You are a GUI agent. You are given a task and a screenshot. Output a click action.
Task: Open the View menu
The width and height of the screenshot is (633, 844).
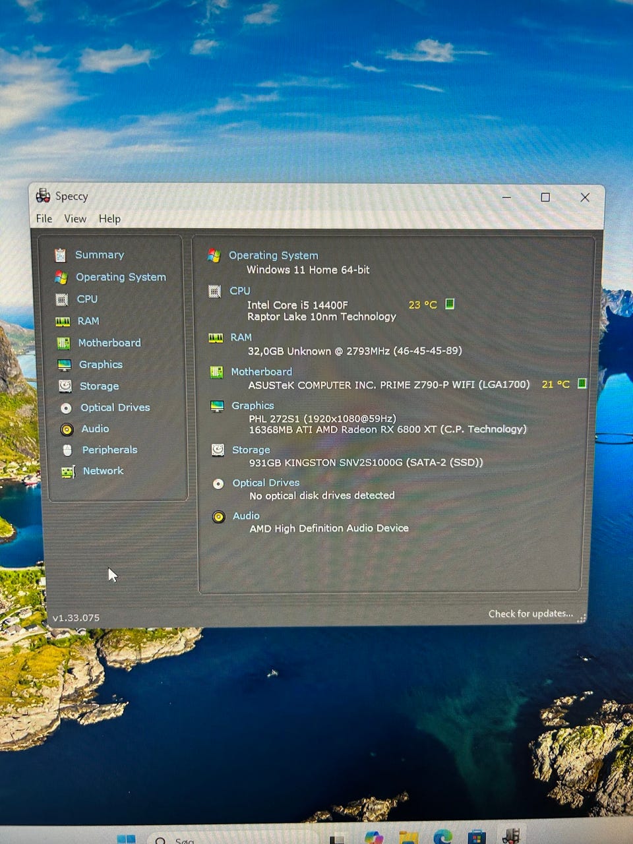75,218
